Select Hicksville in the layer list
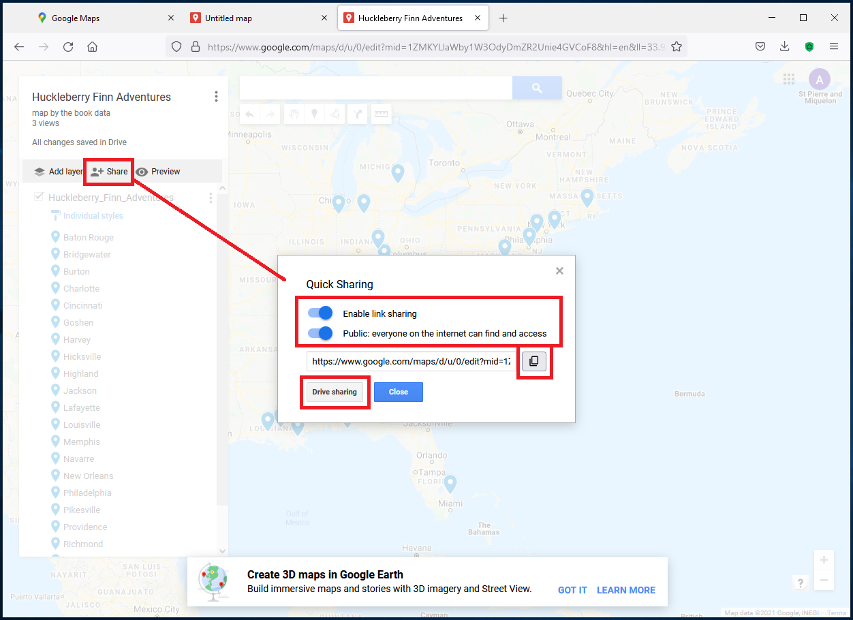The image size is (853, 620). pos(83,356)
